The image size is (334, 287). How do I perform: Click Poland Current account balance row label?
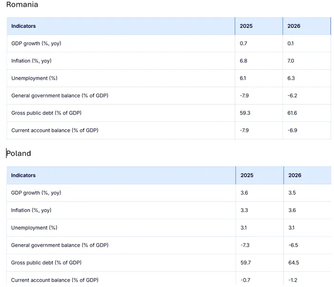coord(55,280)
